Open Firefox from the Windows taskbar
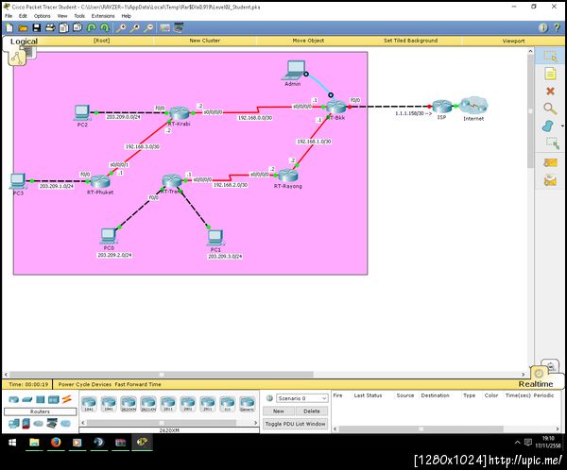This screenshot has width=567, height=470. coord(56,443)
